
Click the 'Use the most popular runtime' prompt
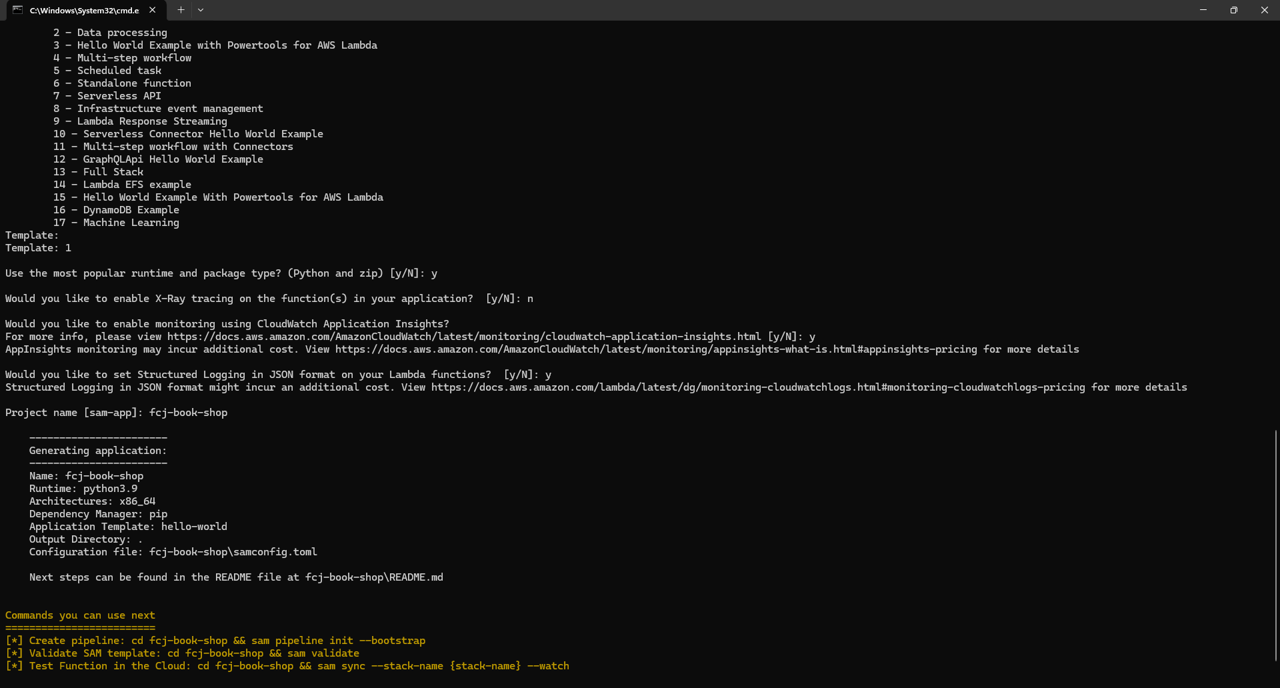(221, 273)
